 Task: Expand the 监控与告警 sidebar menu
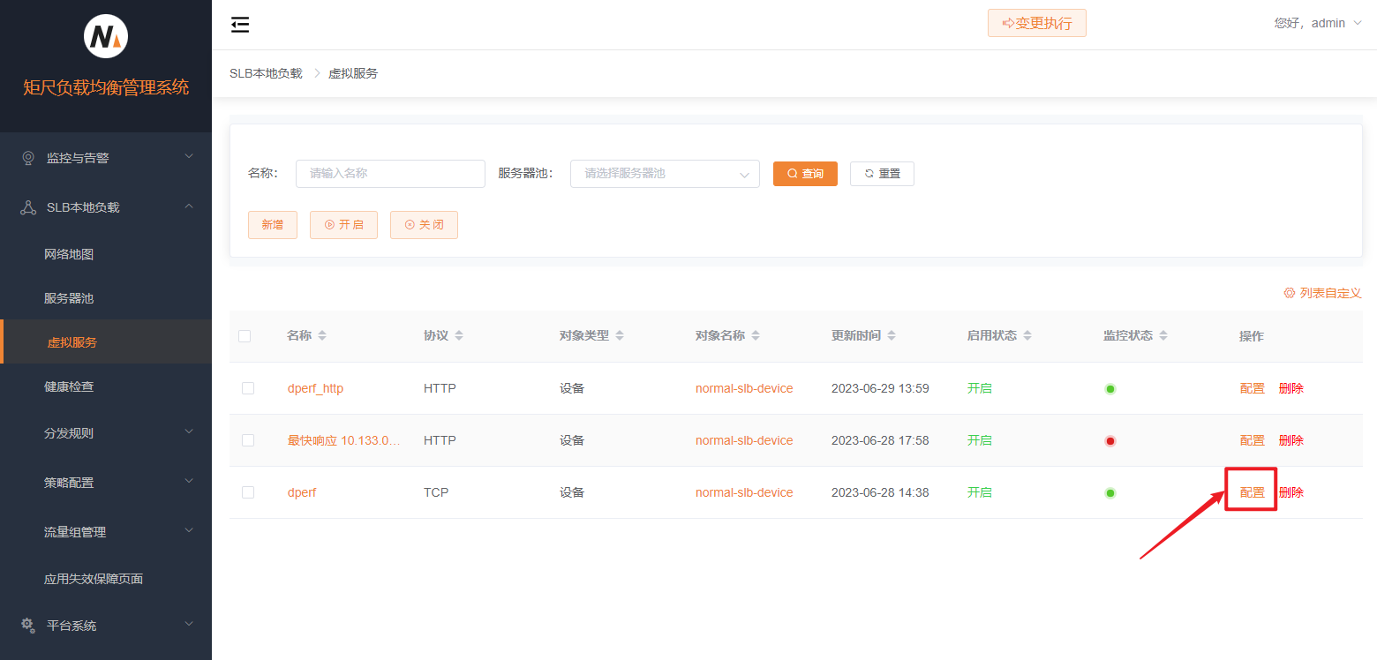coord(106,158)
